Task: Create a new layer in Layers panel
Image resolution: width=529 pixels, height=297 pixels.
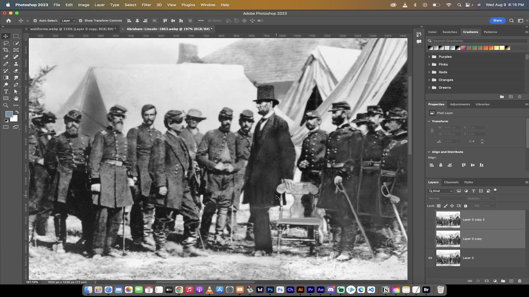Action: [x=511, y=281]
